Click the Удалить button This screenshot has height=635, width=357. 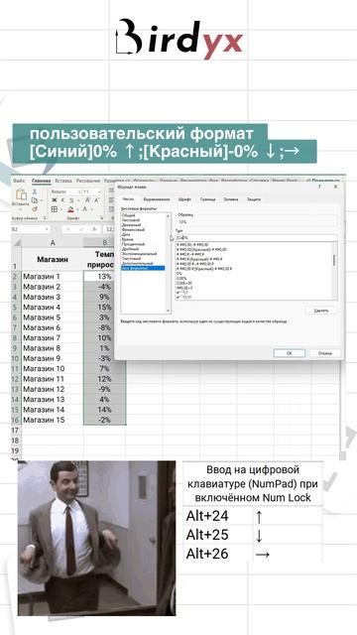click(x=320, y=311)
